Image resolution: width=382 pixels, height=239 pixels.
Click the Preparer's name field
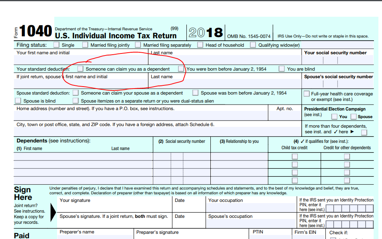(95, 237)
